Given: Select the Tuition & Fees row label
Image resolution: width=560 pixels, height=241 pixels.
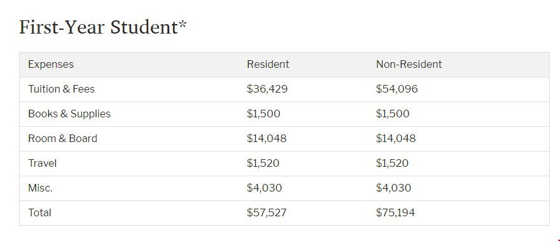Looking at the screenshot, I should pyautogui.click(x=62, y=89).
